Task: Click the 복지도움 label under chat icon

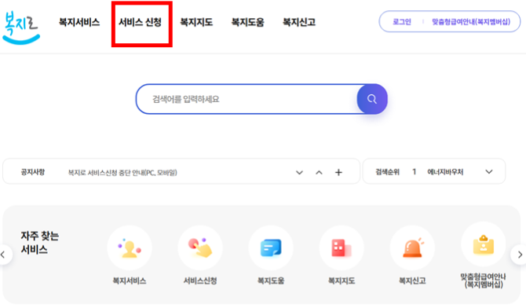Action: [271, 280]
